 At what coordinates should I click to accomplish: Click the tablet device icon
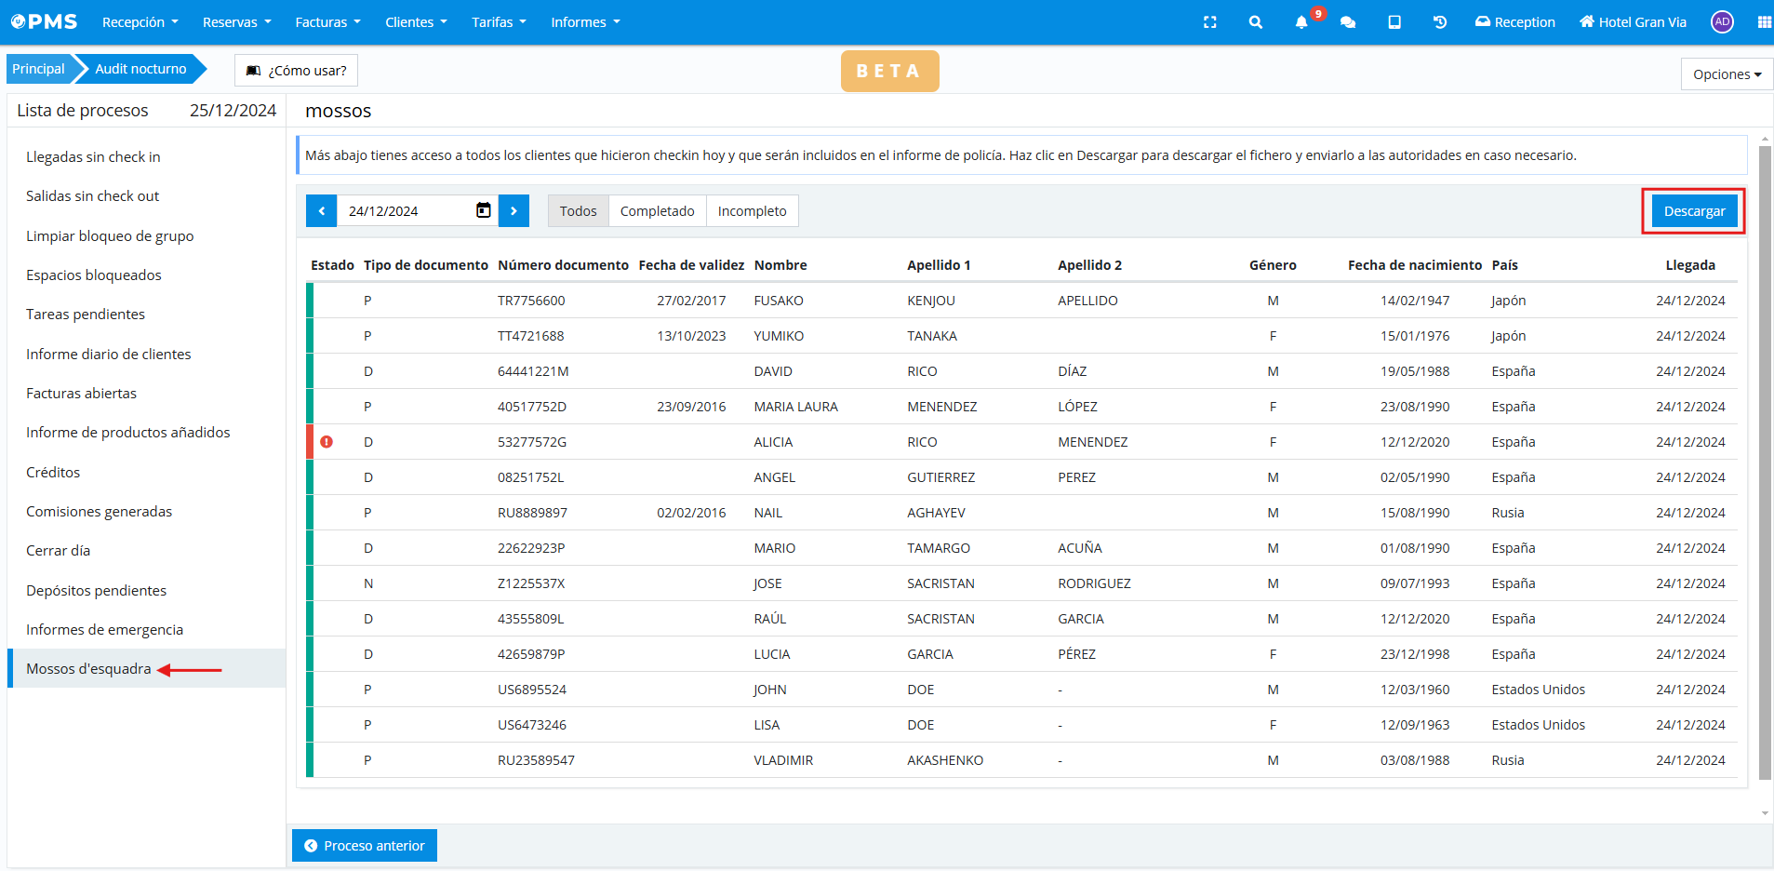point(1394,22)
